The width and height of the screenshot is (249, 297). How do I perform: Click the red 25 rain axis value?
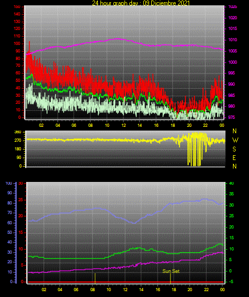point(21,200)
